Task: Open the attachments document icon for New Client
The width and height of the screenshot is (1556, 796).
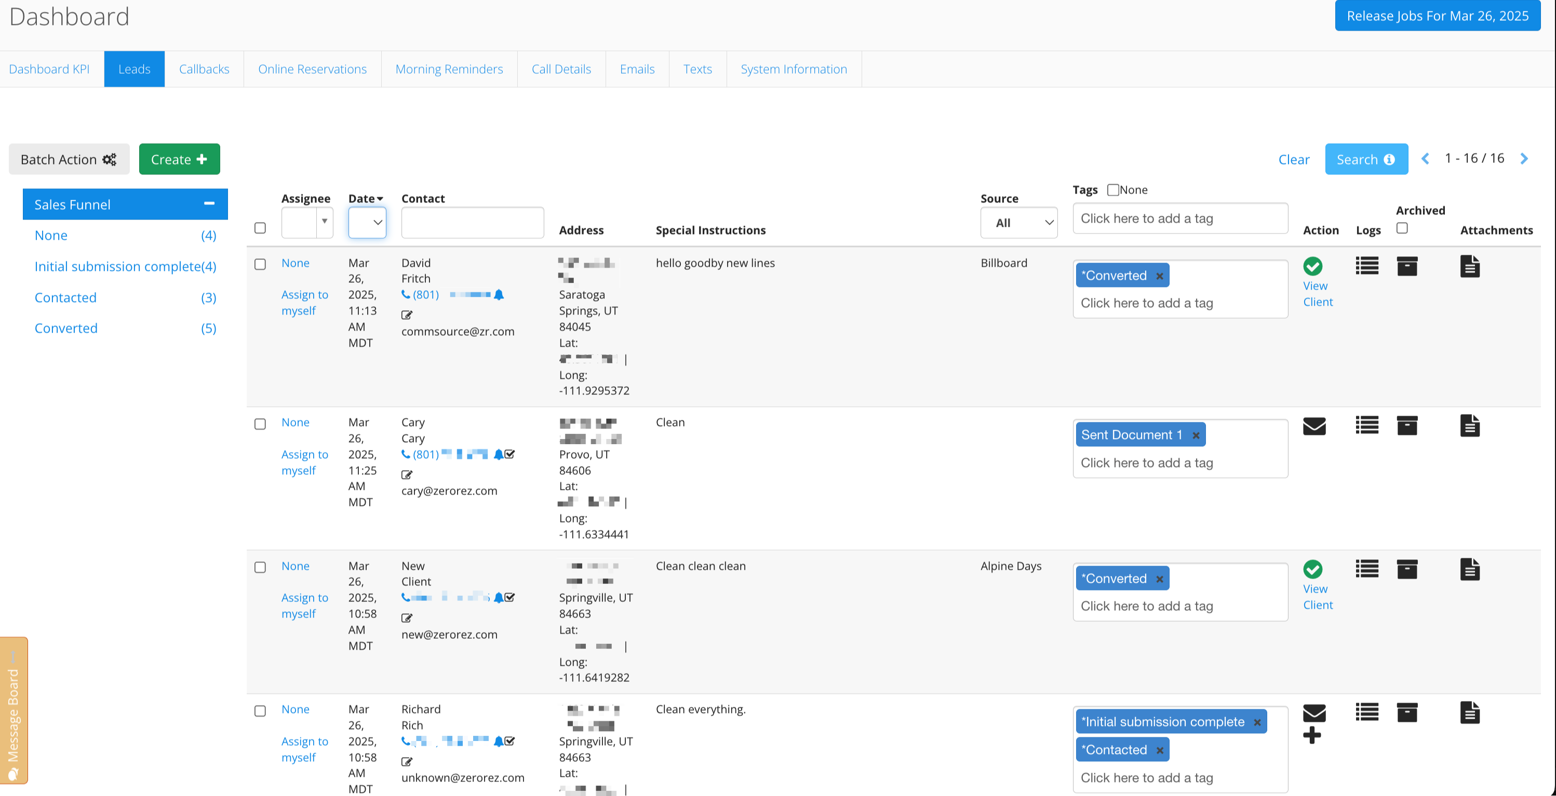Action: click(x=1470, y=569)
